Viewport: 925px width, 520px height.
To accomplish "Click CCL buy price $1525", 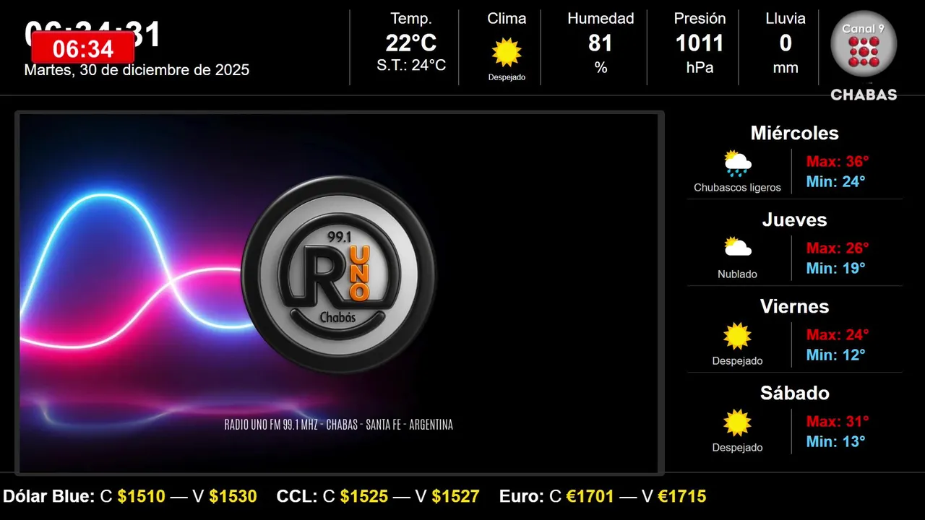I will (364, 496).
